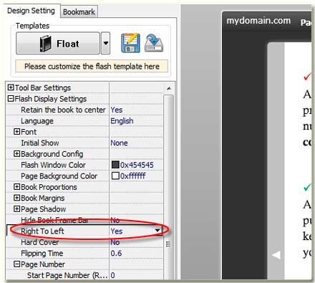Expand the Book Proportions node
315x283 pixels.
tap(16, 187)
